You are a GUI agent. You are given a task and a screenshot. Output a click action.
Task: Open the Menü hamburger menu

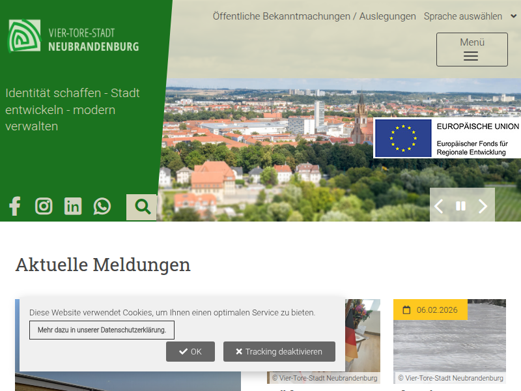[472, 50]
